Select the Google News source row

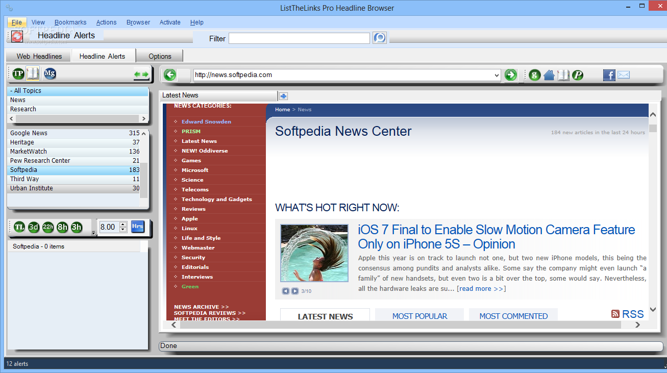coord(74,133)
